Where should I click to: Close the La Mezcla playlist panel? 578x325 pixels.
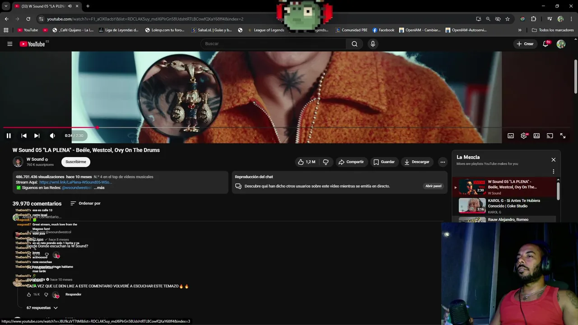(553, 160)
